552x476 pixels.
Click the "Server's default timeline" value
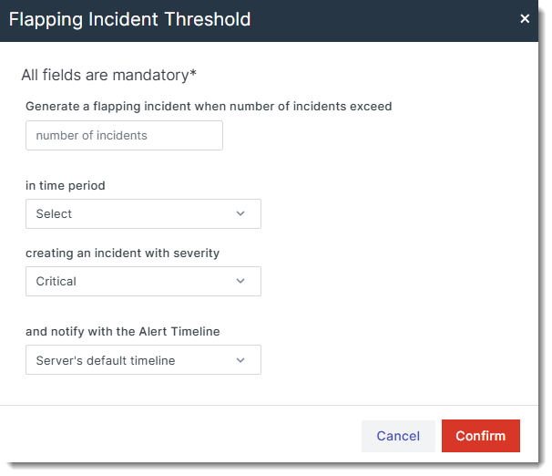tap(106, 360)
